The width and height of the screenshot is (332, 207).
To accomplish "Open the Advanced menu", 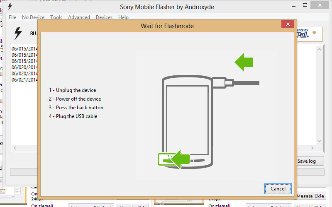I will [x=79, y=17].
